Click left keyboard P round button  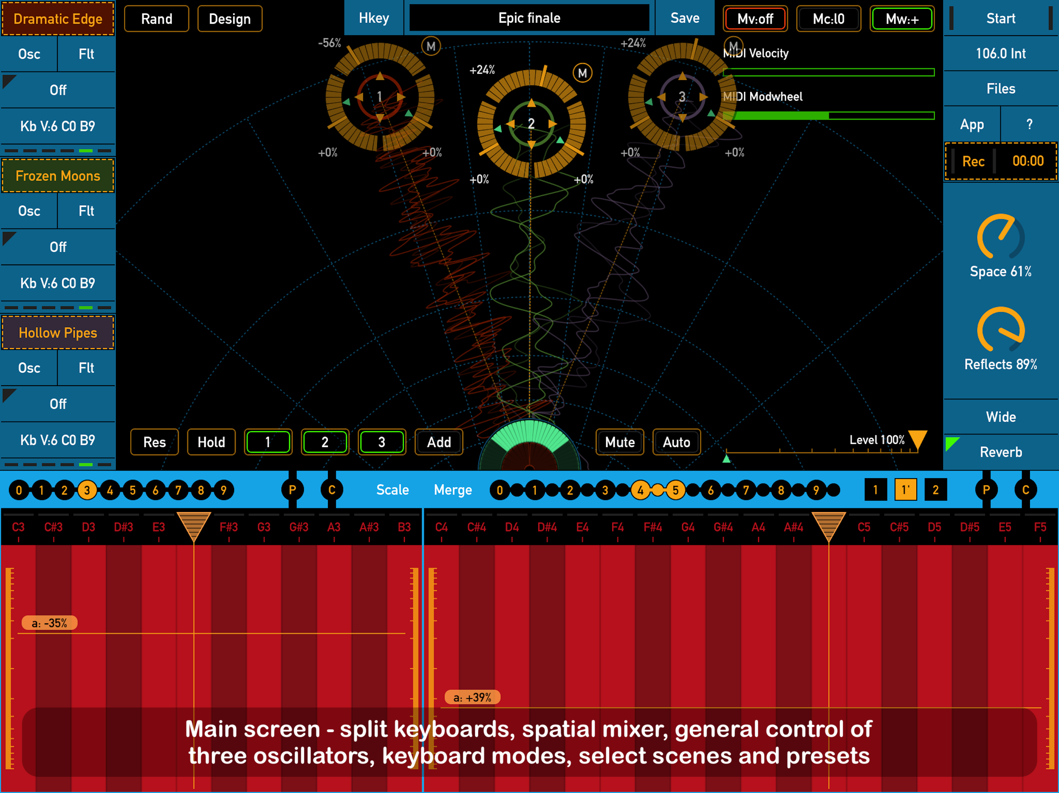[x=292, y=490]
